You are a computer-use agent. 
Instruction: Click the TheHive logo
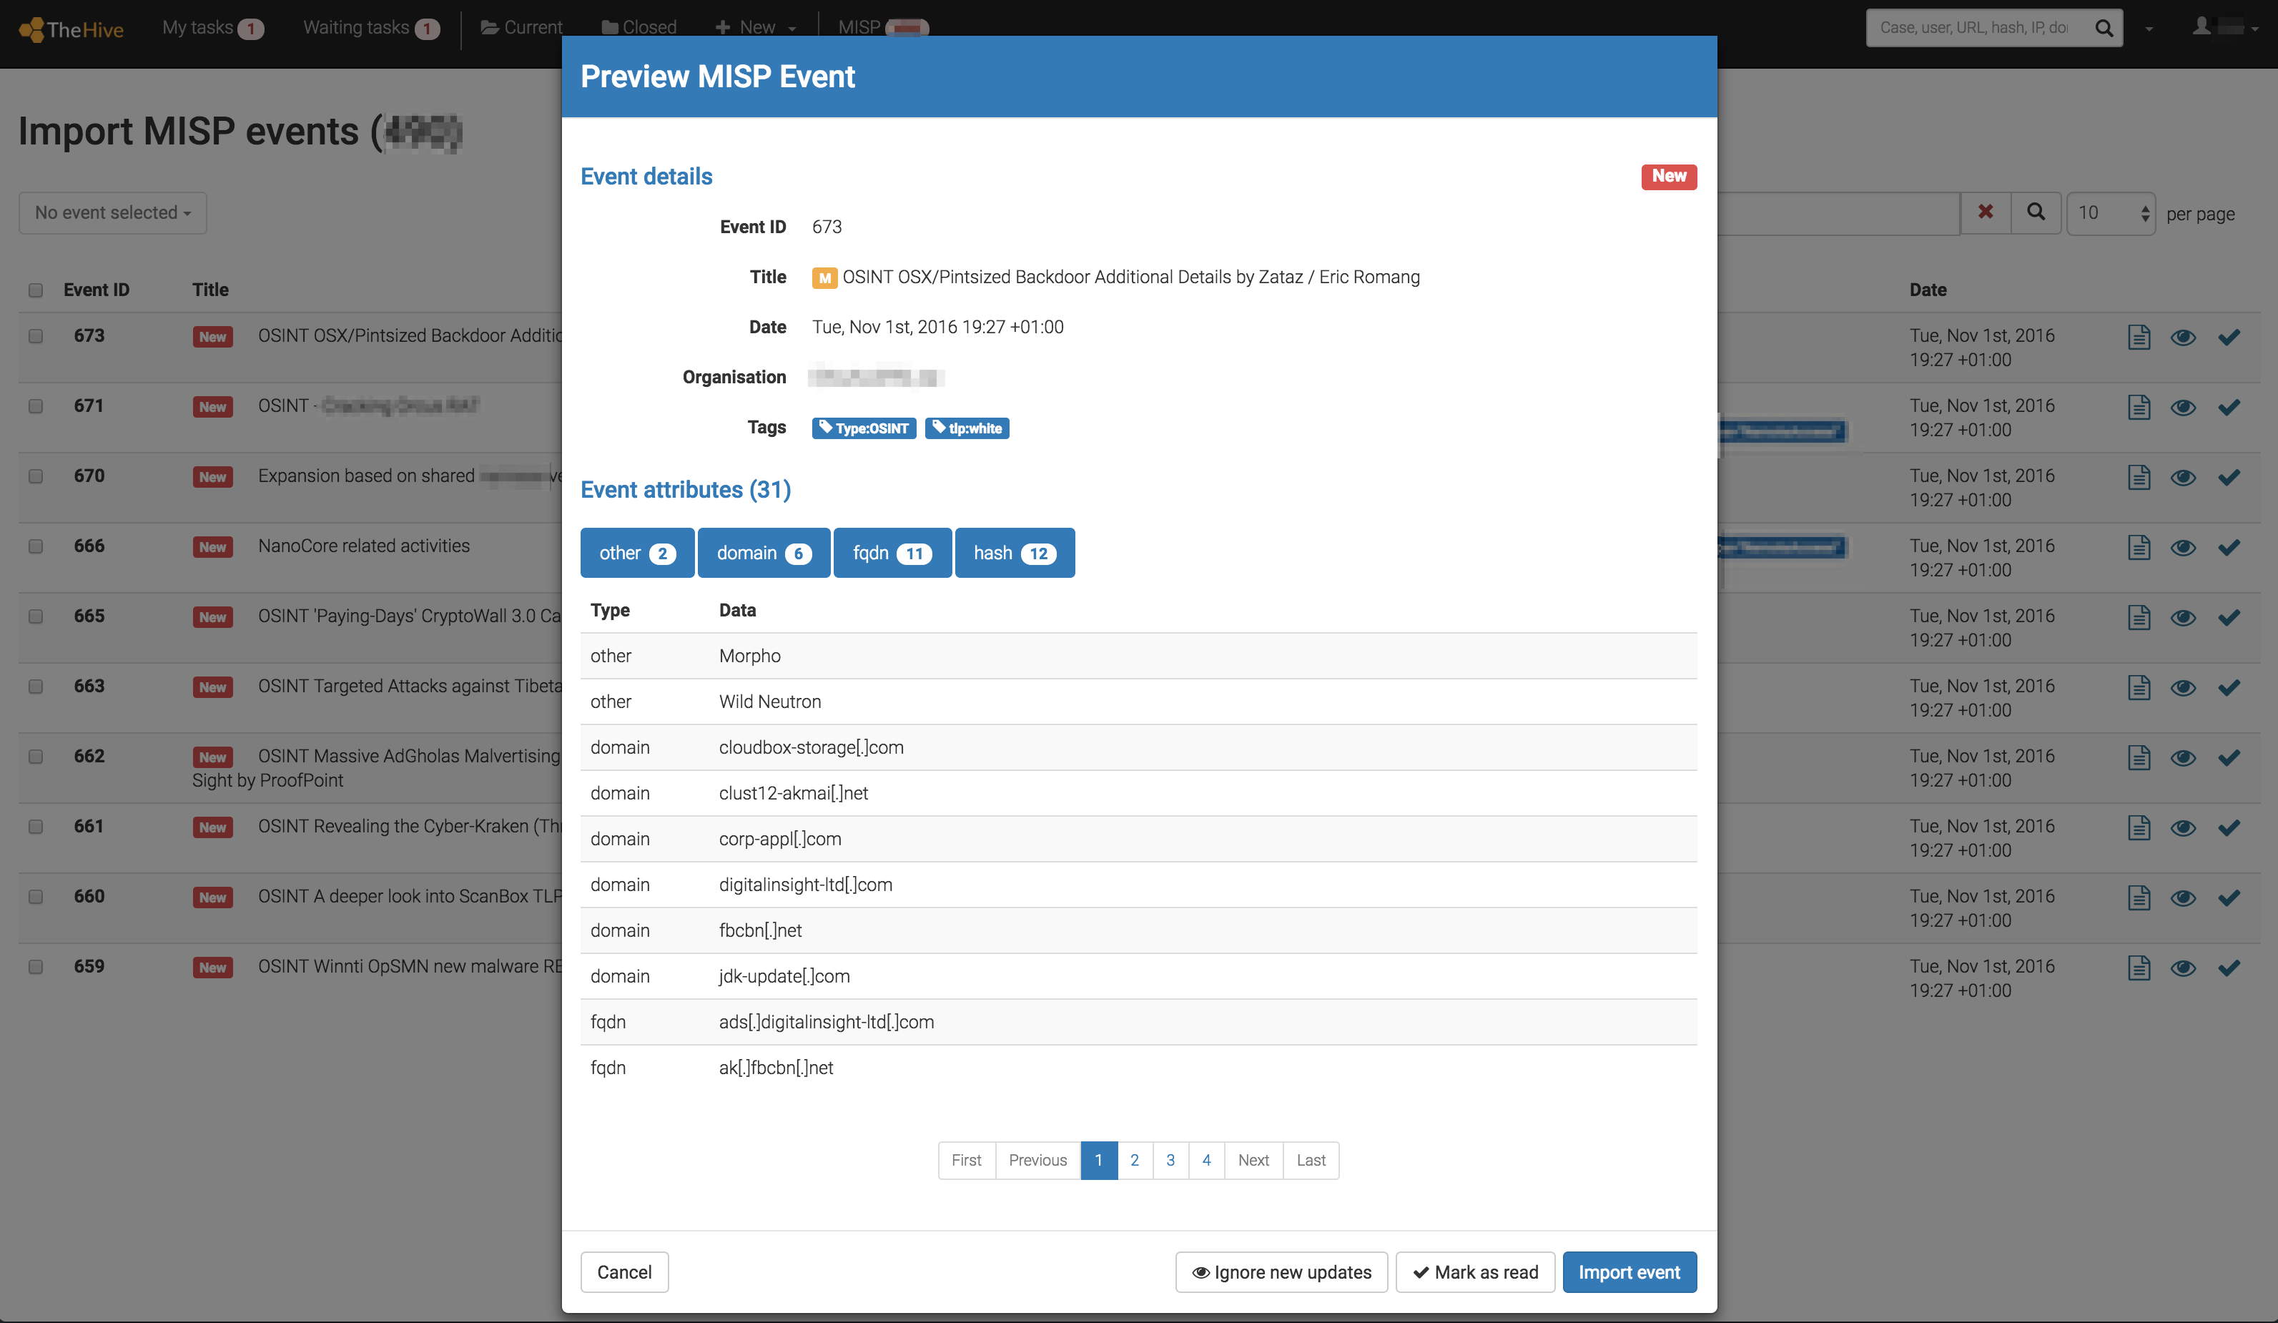[x=71, y=29]
